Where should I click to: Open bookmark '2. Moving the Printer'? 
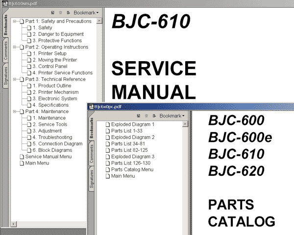click(x=55, y=60)
